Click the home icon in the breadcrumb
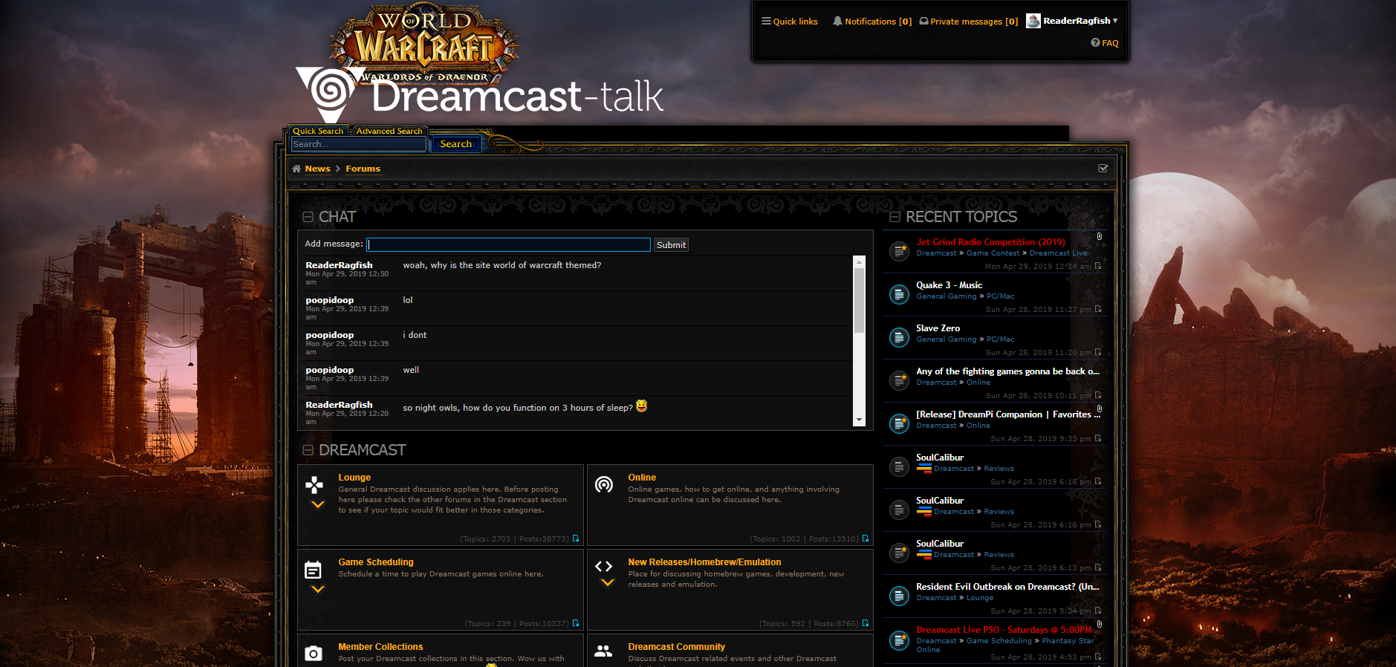Viewport: 1396px width, 667px height. click(296, 169)
